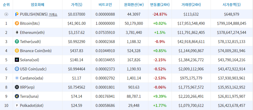Select Bitcoin market cap $799,104,888,045
This screenshot has height=110, width=253.
pyautogui.click(x=232, y=23)
